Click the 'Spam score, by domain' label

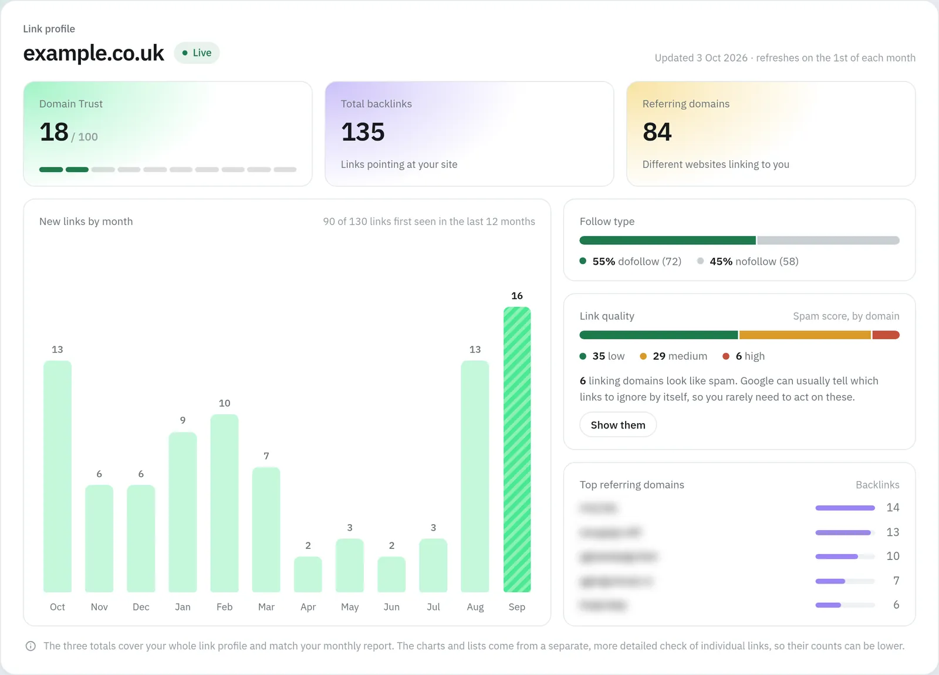846,316
